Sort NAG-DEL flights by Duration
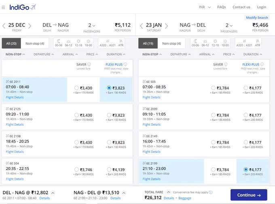Viewport: 275px width, 204px height. click(x=252, y=54)
